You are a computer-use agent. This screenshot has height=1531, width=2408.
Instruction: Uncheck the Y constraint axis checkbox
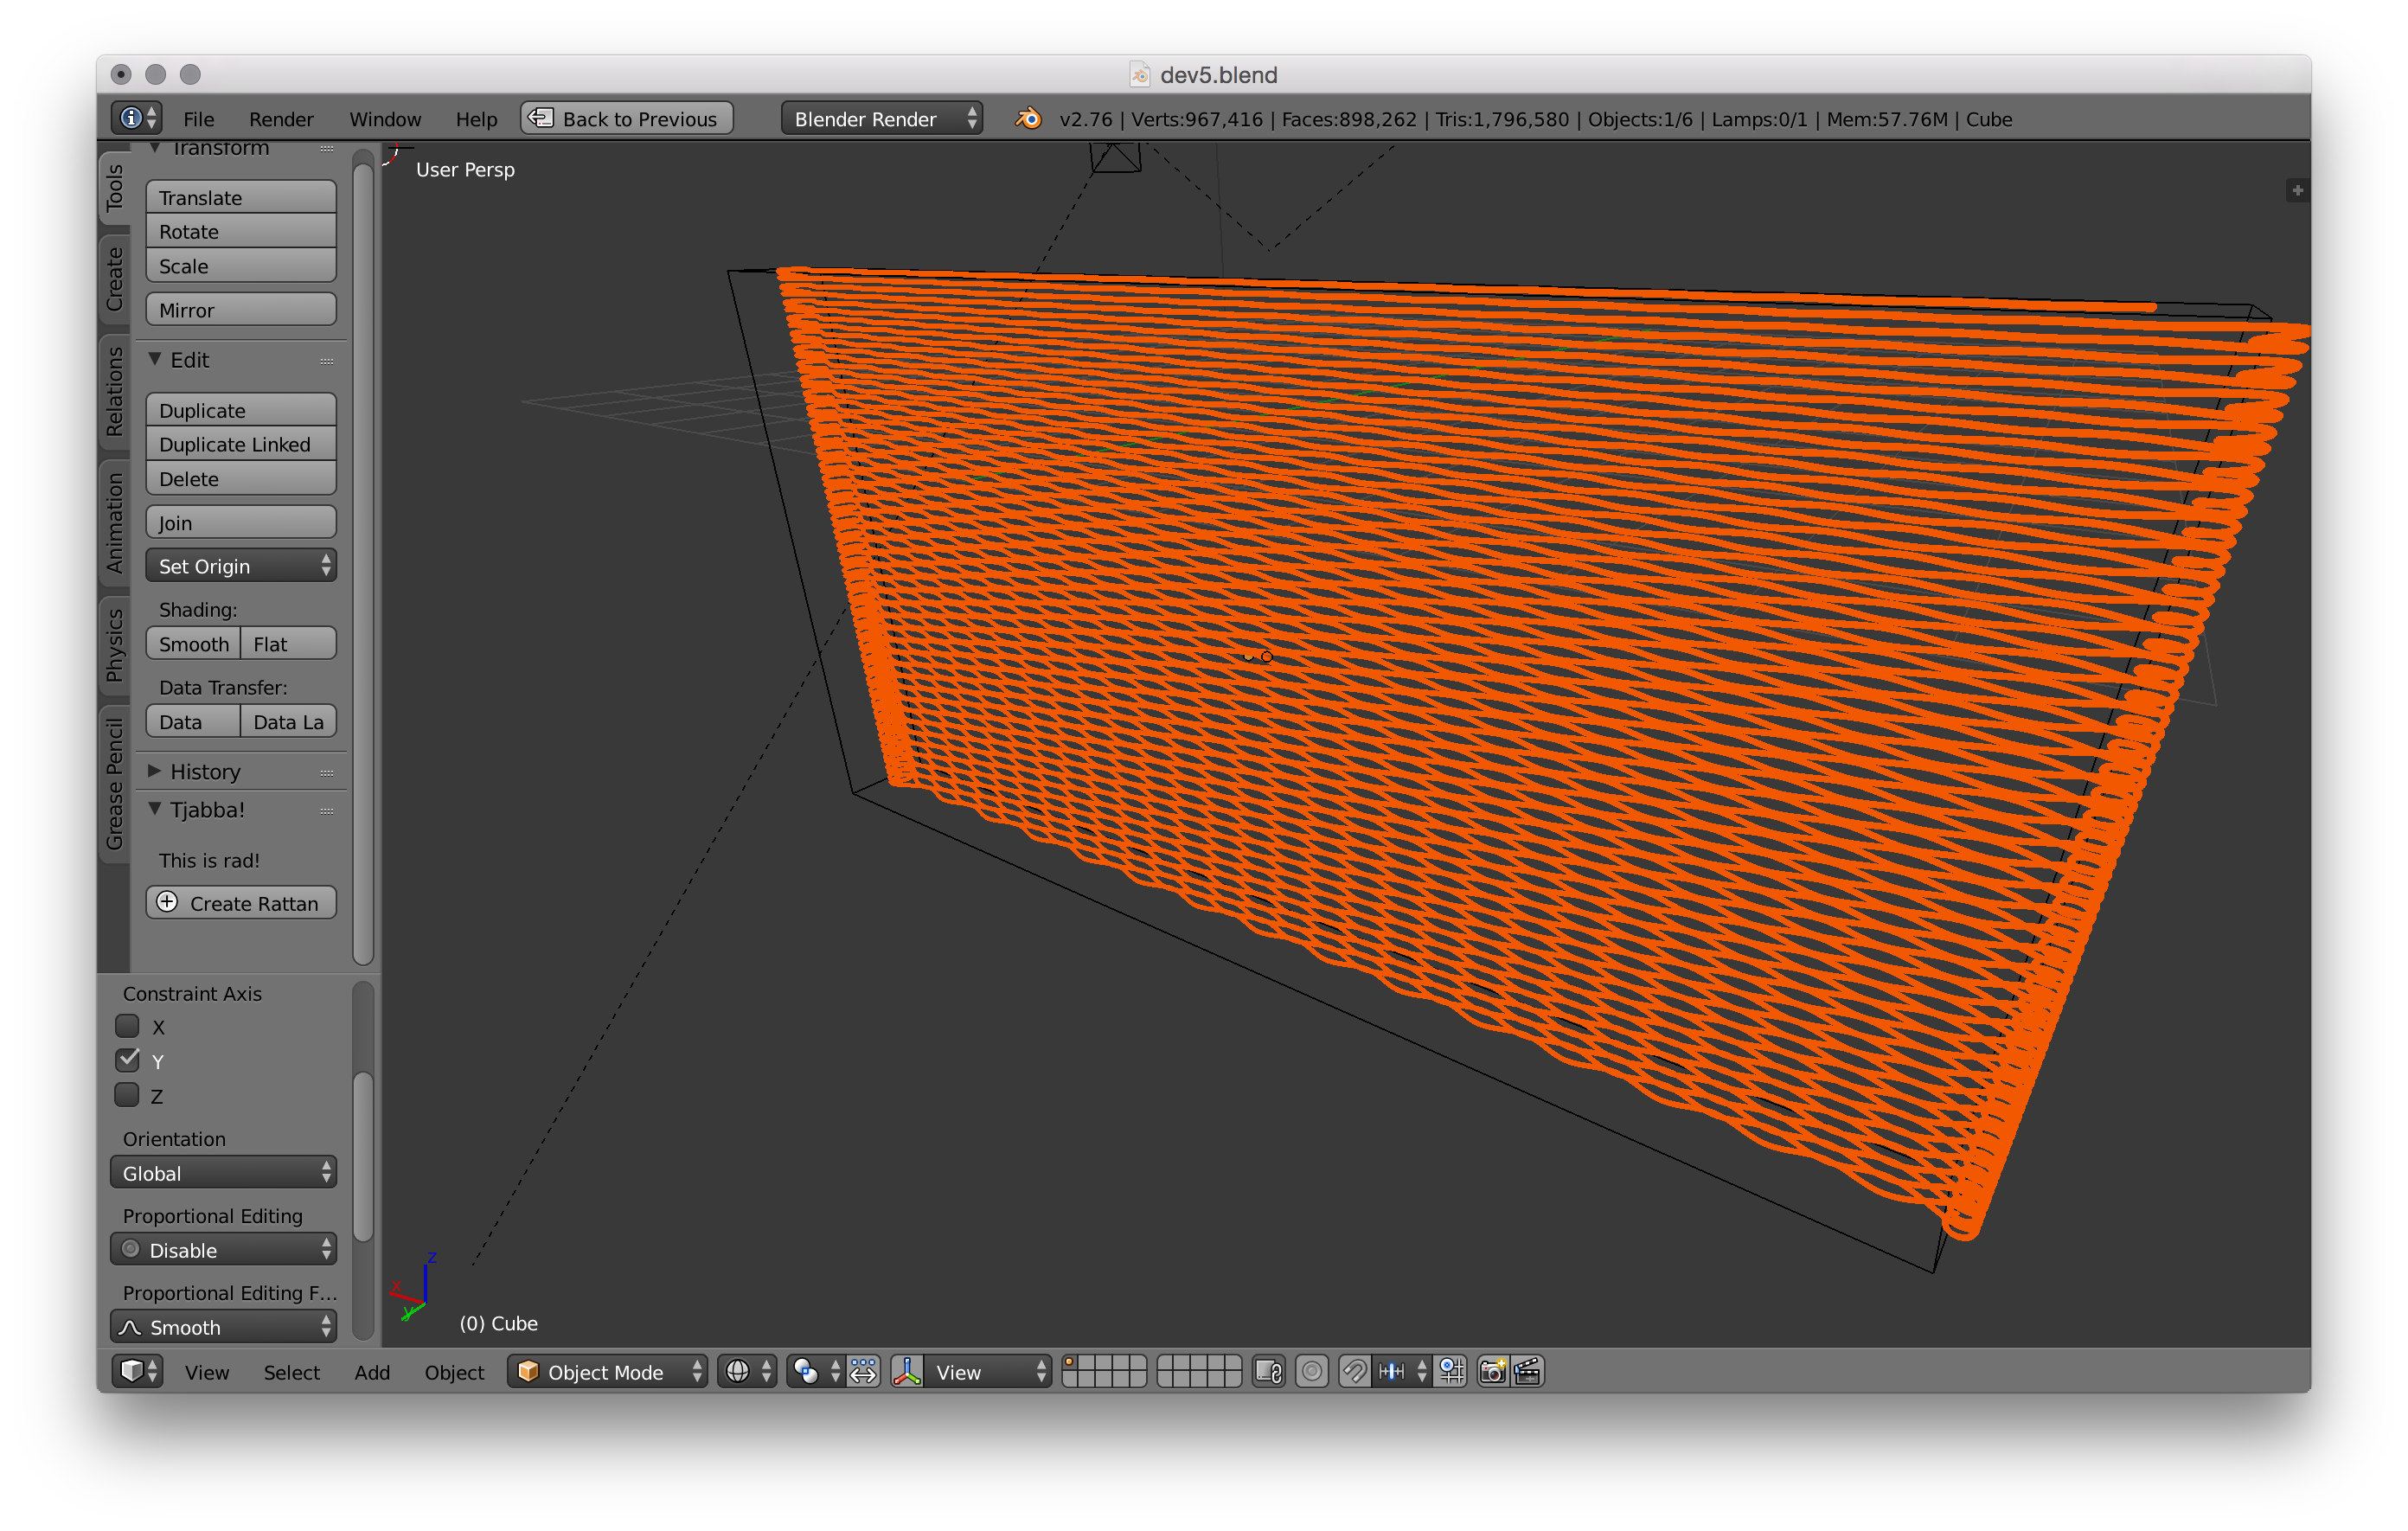tap(127, 1059)
